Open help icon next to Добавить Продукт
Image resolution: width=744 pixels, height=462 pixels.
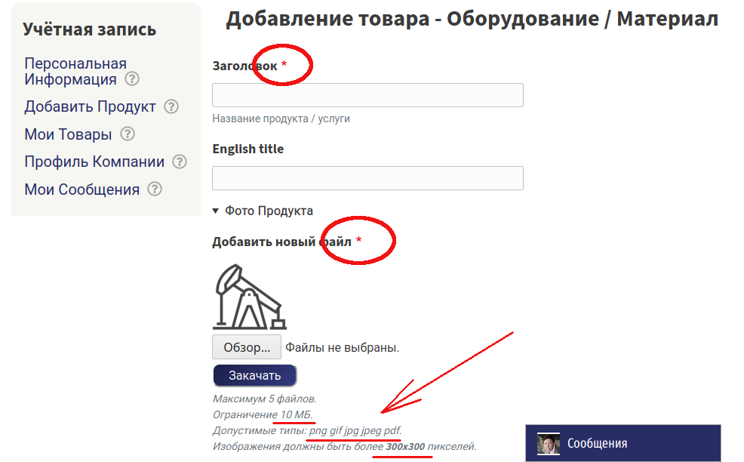(171, 106)
